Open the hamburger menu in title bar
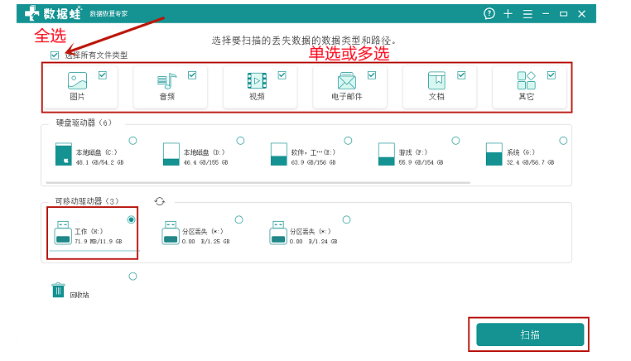 tap(527, 14)
